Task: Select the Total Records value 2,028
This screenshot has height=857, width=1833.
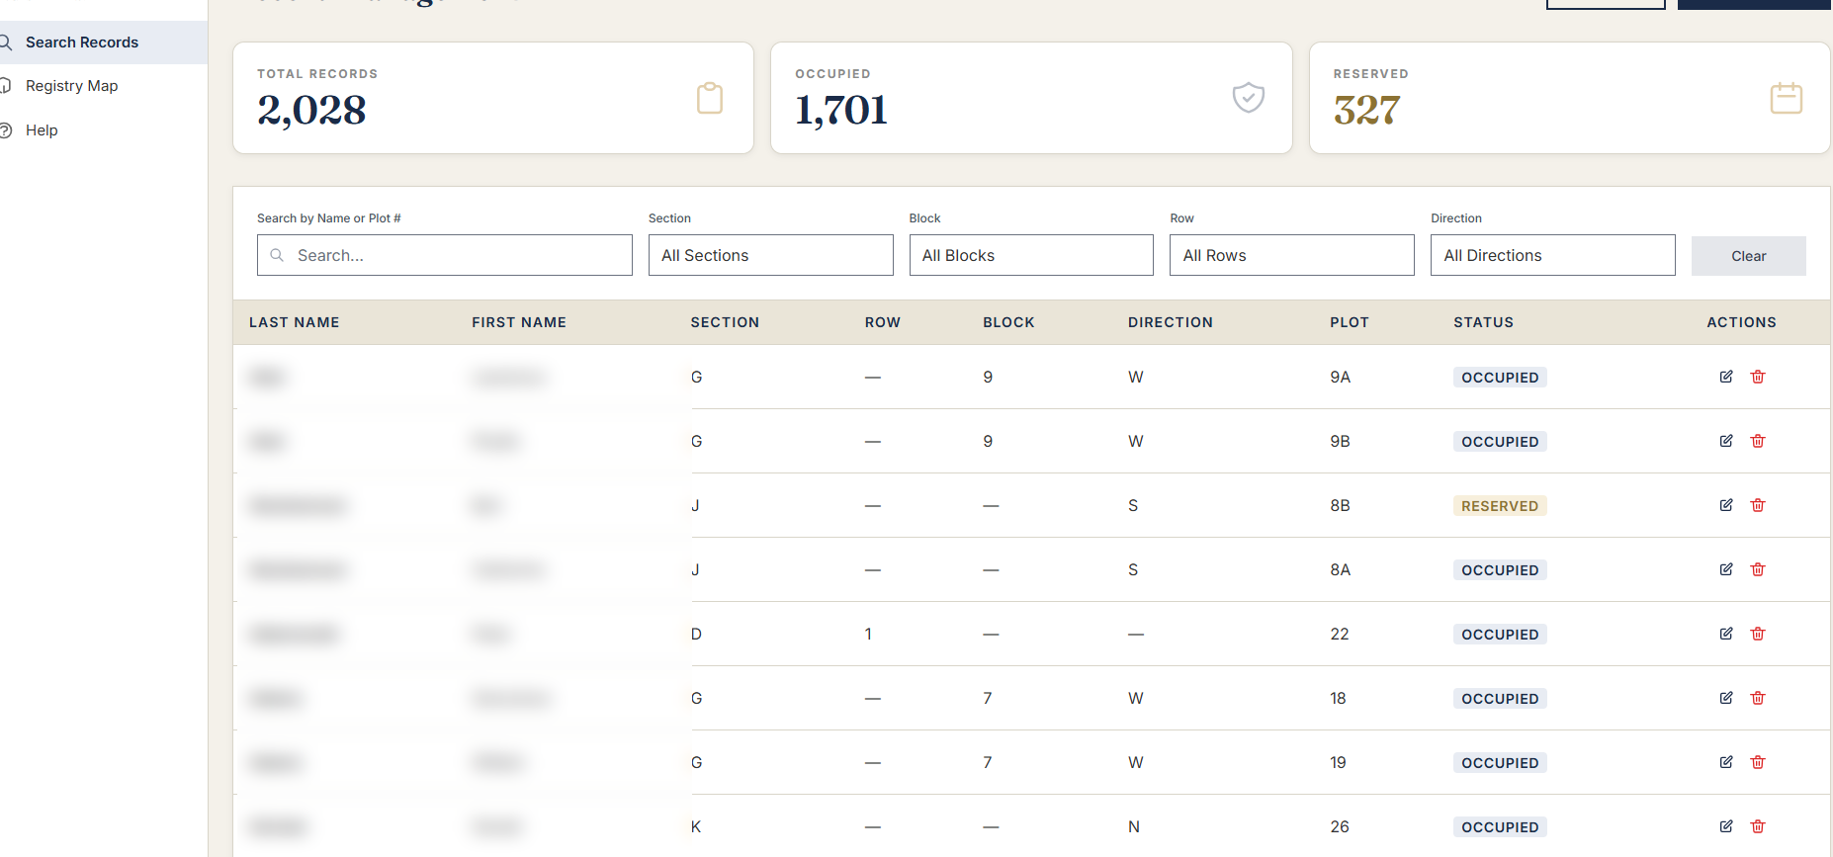Action: pyautogui.click(x=311, y=110)
